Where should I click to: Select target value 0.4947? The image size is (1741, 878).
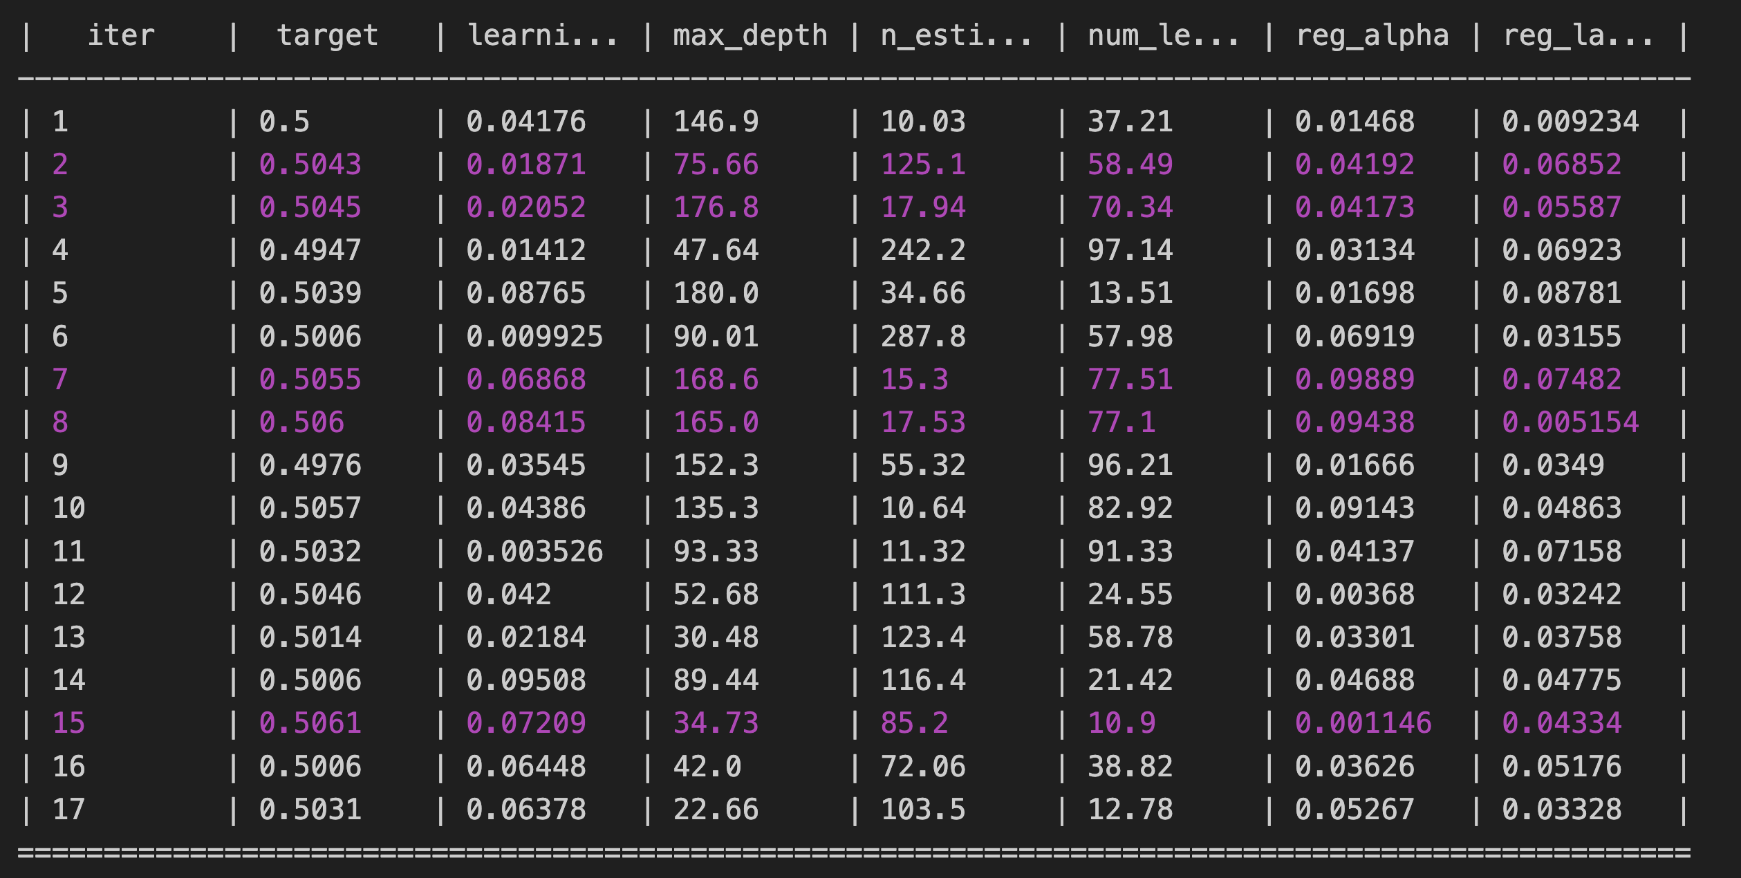tap(310, 250)
